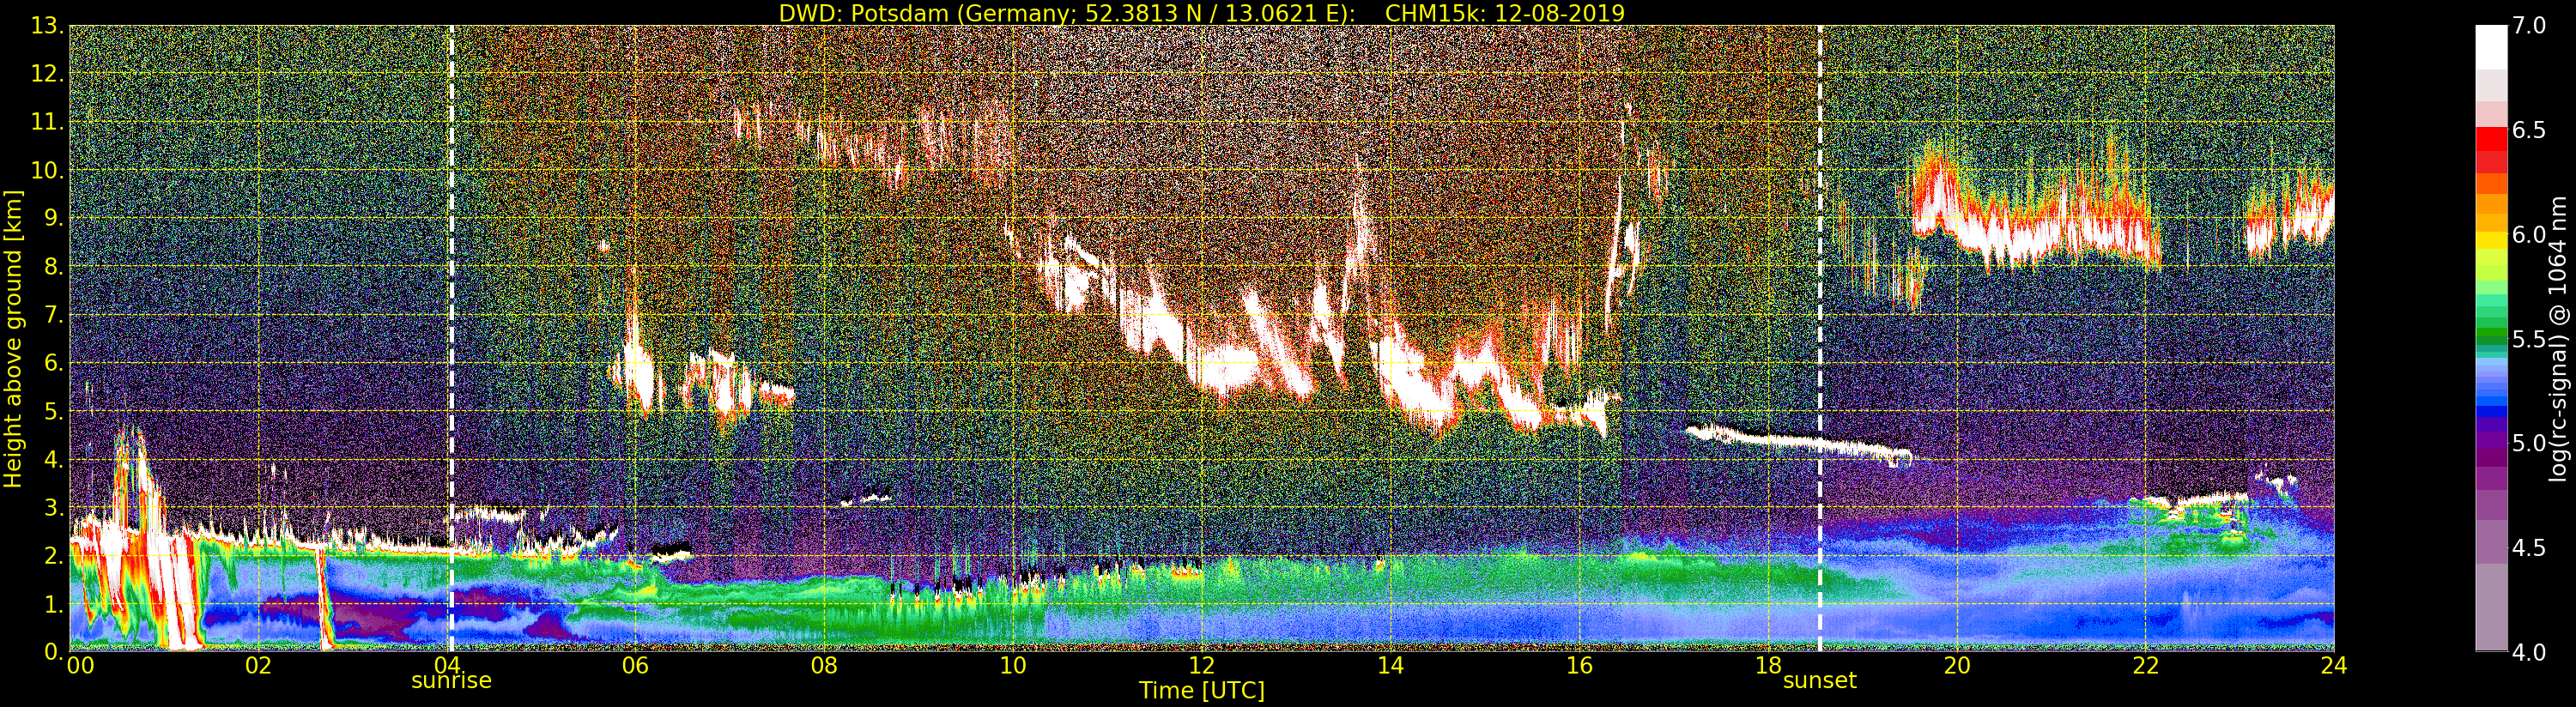
Task: Click the time-axis tick label '22'
Action: tap(2145, 665)
